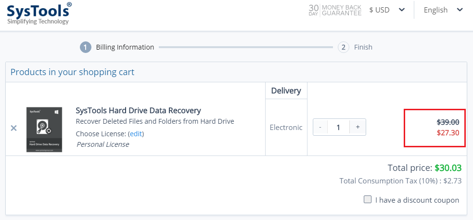
Task: Click the edit license link
Action: [136, 134]
